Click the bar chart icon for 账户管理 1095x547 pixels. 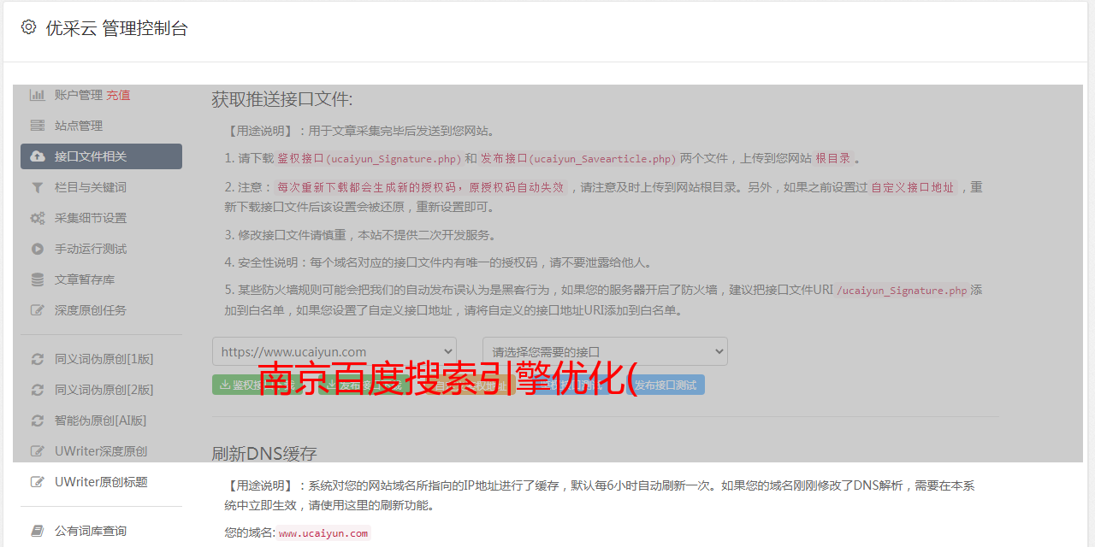(x=38, y=95)
